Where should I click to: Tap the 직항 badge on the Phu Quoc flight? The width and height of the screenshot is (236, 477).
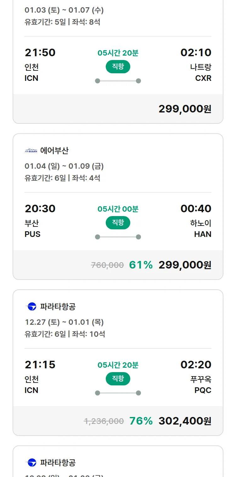click(118, 378)
